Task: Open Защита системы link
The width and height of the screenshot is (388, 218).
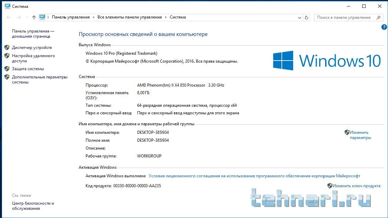Action: click(x=28, y=69)
